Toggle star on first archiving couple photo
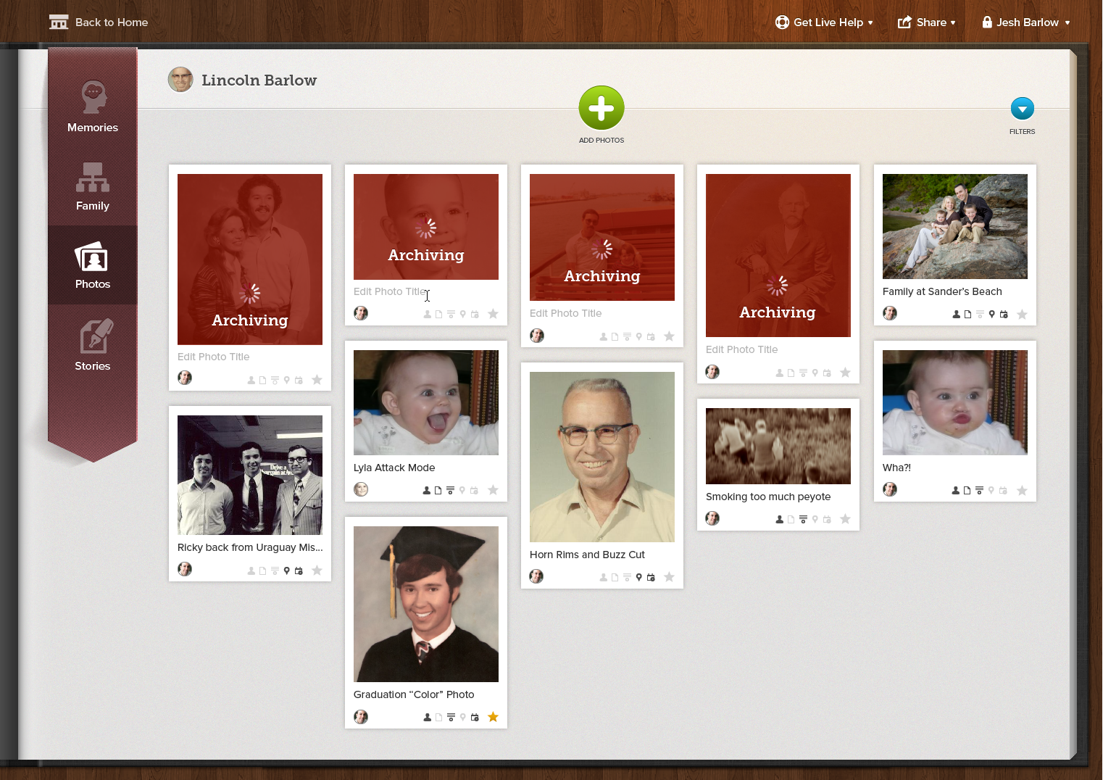The image size is (1103, 780). (317, 380)
